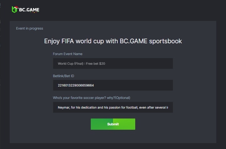Click the "Event in progress" status text
Image resolution: width=226 pixels, height=149 pixels.
pos(29,29)
